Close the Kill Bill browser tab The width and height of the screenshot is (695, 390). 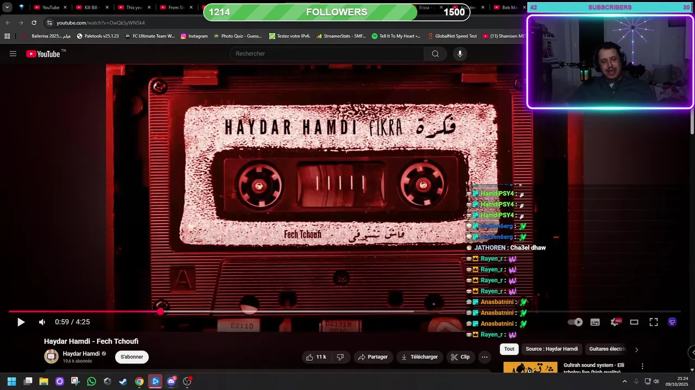tap(107, 8)
